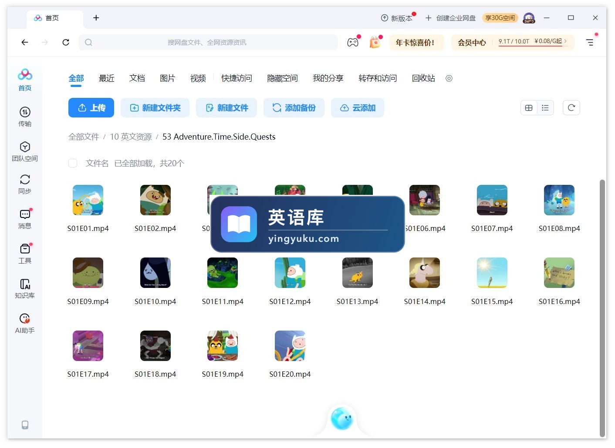Screen dimensions: 615x448
Task: Click the S01E20.mp4 file name
Action: click(290, 374)
